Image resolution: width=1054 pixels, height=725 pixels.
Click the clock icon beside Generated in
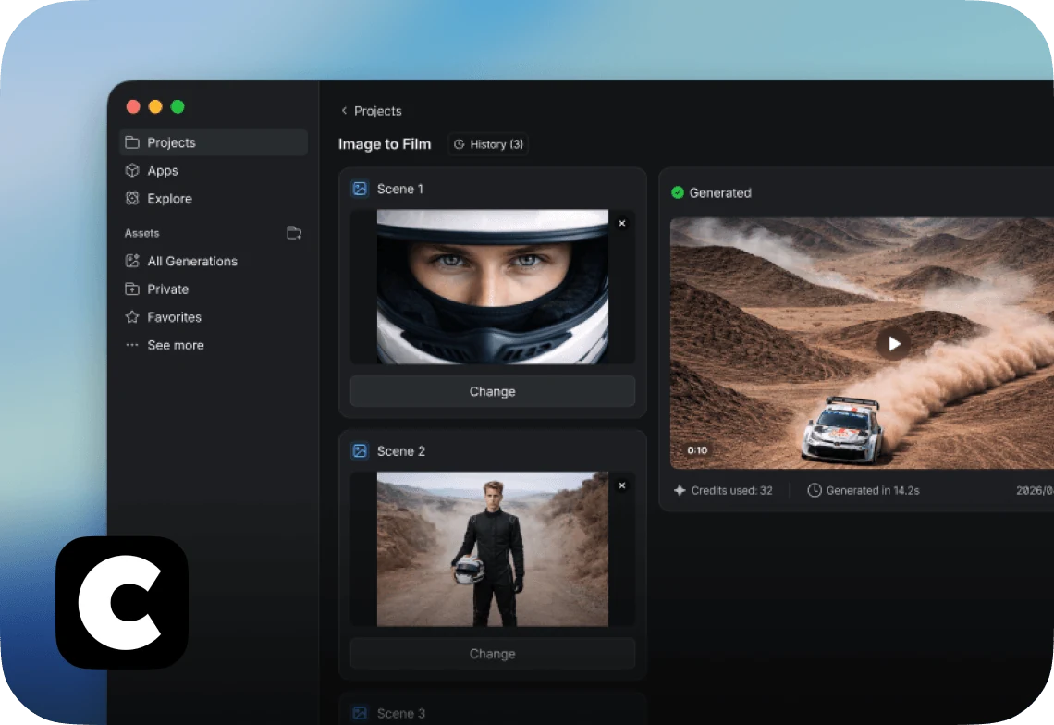(814, 490)
